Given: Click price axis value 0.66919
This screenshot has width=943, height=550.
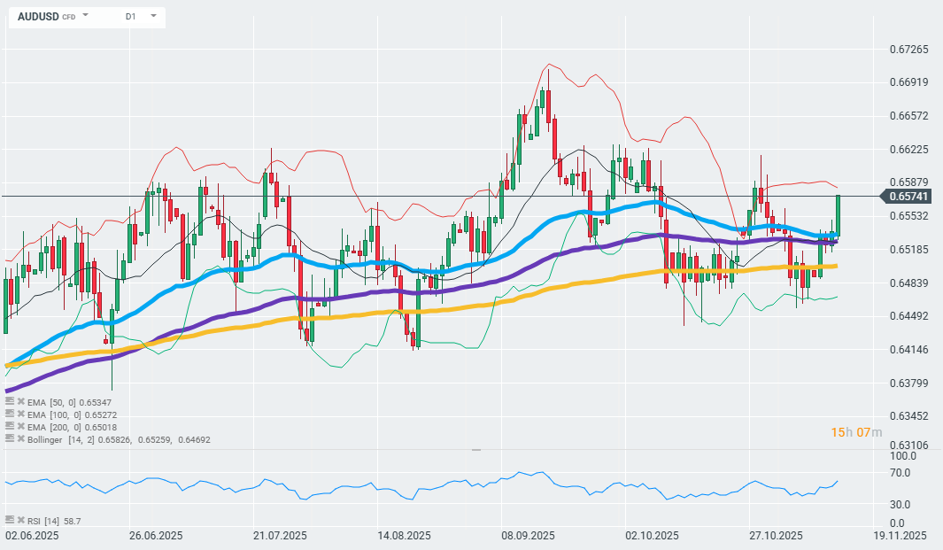Looking at the screenshot, I should 908,82.
